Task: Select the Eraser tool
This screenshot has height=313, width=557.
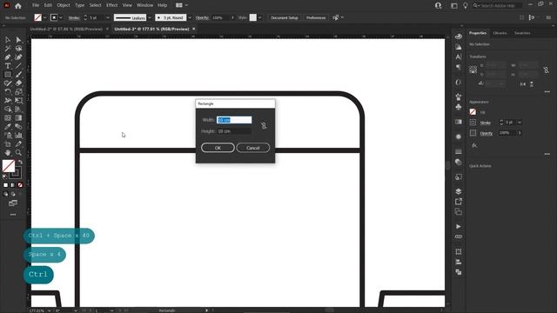Action: 18,83
